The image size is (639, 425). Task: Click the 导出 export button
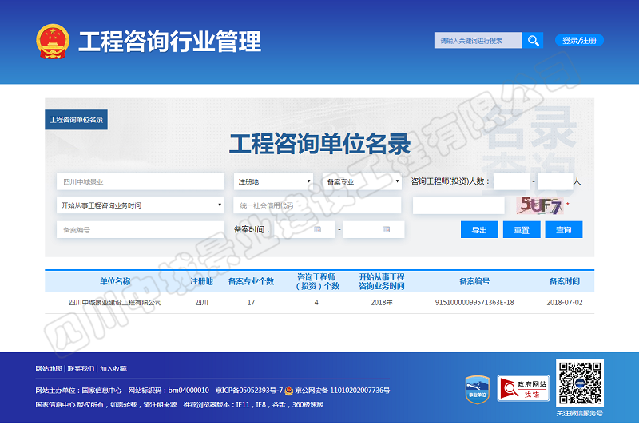coord(479,230)
